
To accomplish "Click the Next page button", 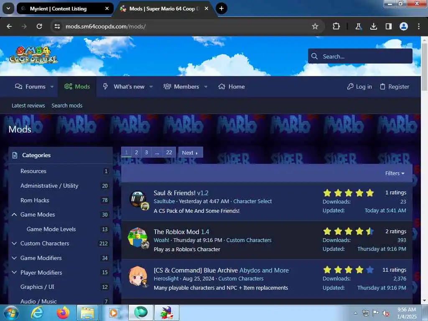I will click(191, 152).
